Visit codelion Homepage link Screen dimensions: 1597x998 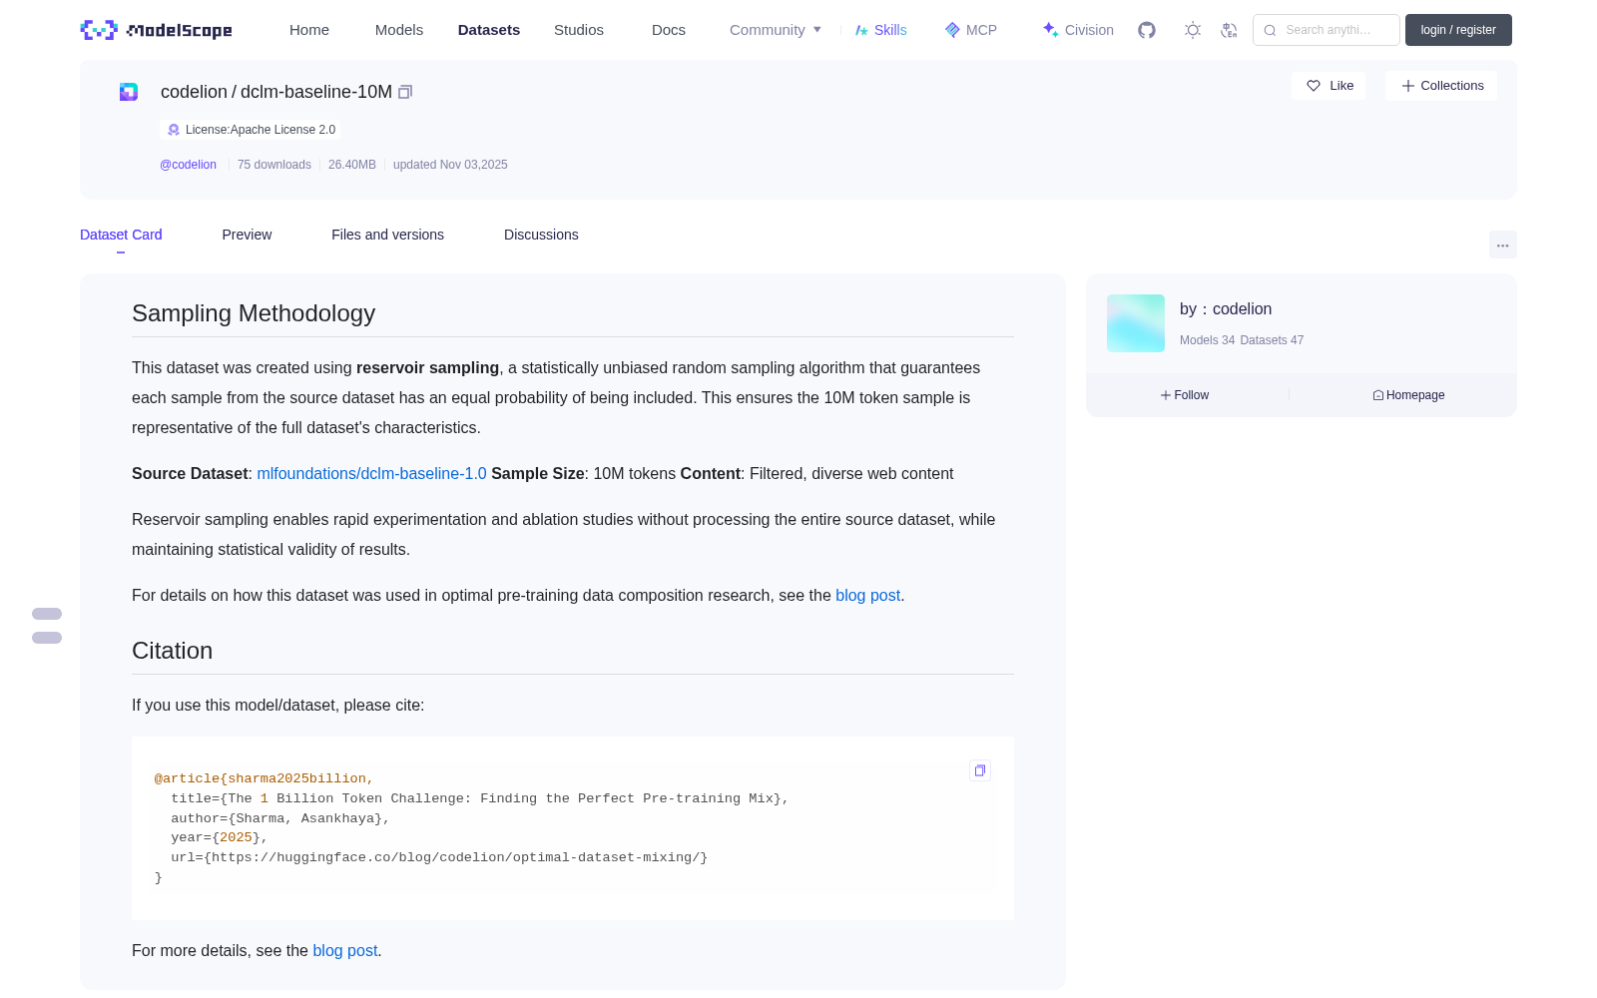click(1408, 395)
